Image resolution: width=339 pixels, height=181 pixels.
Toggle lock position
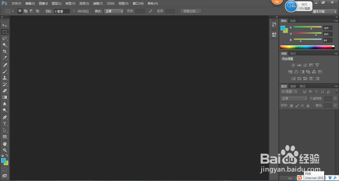coord(302,106)
